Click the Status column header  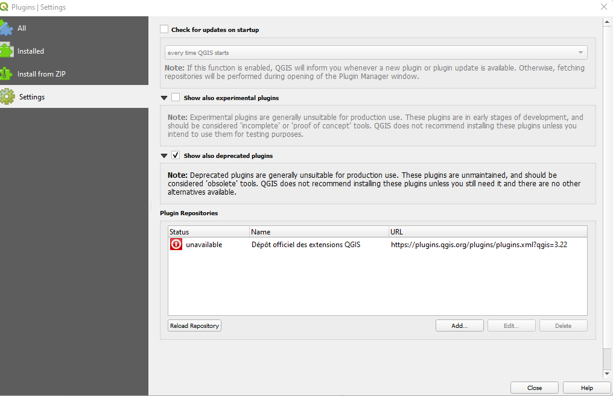pos(209,231)
